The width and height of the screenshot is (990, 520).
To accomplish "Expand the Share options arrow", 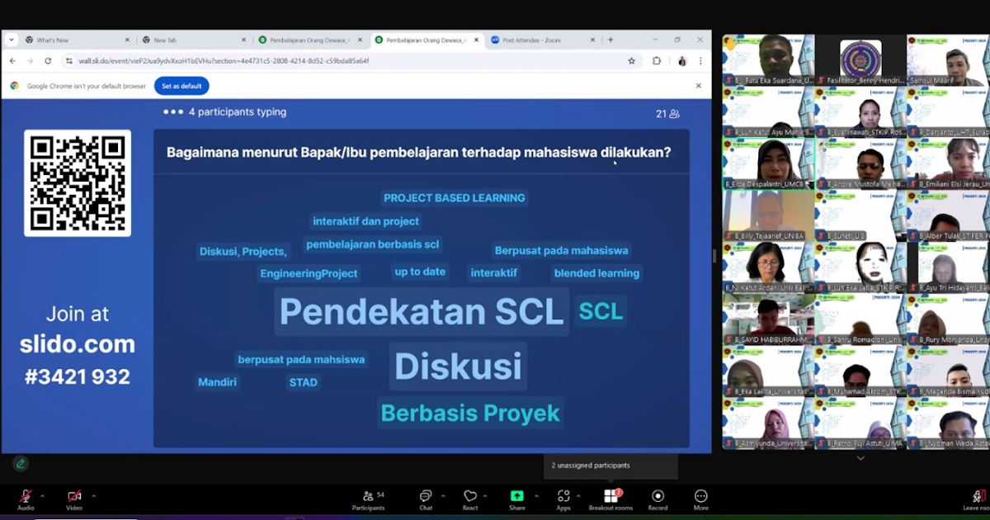I will [536, 496].
